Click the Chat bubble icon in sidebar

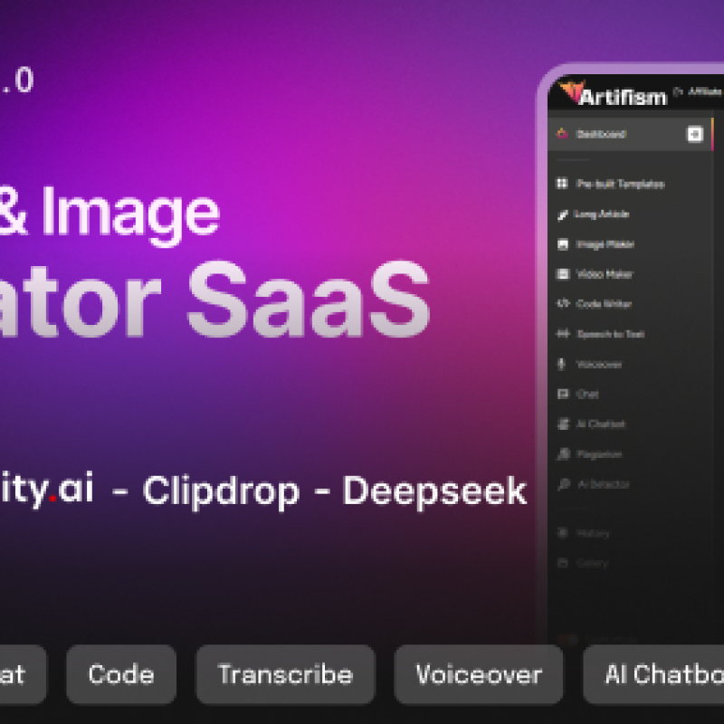point(563,394)
